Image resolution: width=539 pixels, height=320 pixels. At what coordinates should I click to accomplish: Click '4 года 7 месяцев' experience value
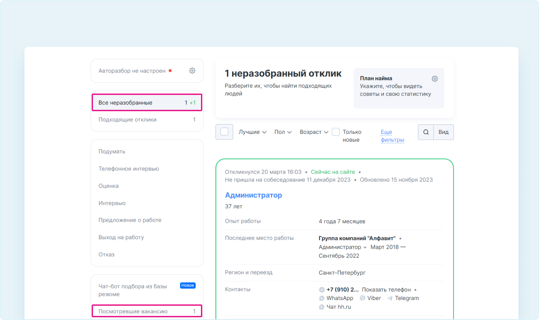(342, 221)
